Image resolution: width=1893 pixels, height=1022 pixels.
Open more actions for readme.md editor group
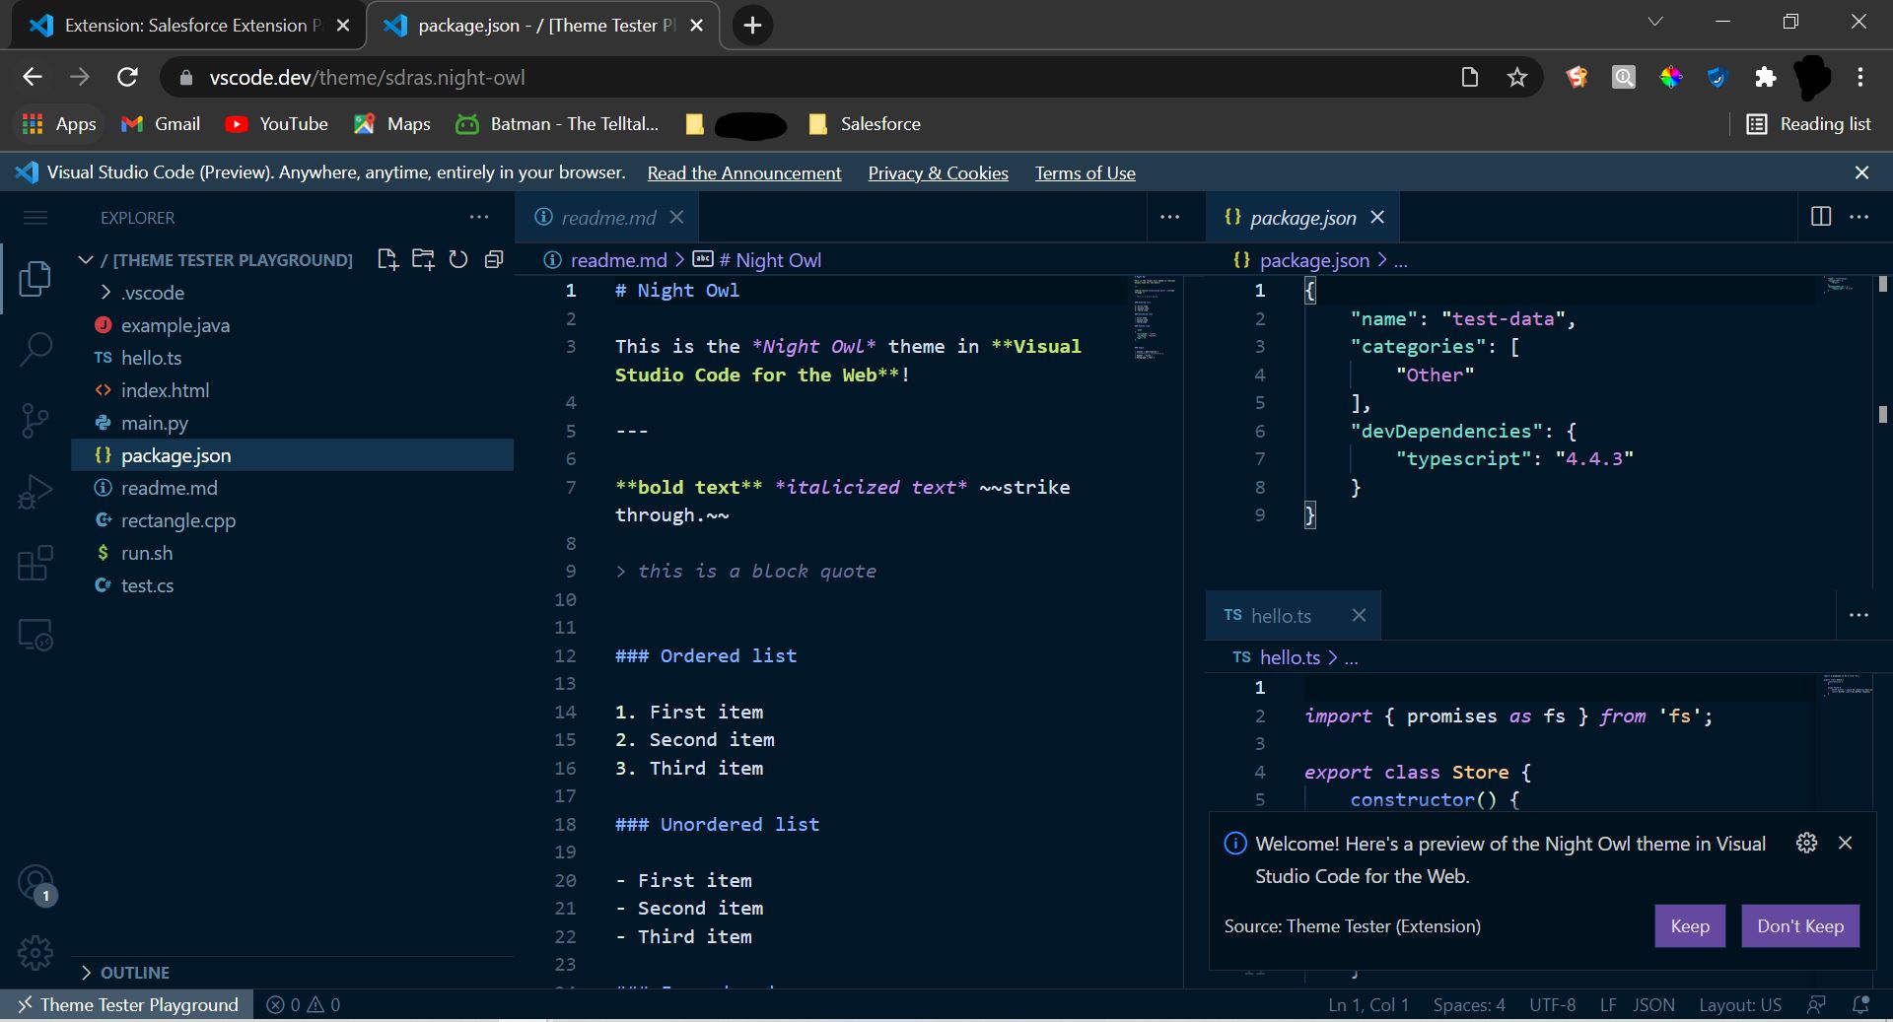click(1169, 217)
